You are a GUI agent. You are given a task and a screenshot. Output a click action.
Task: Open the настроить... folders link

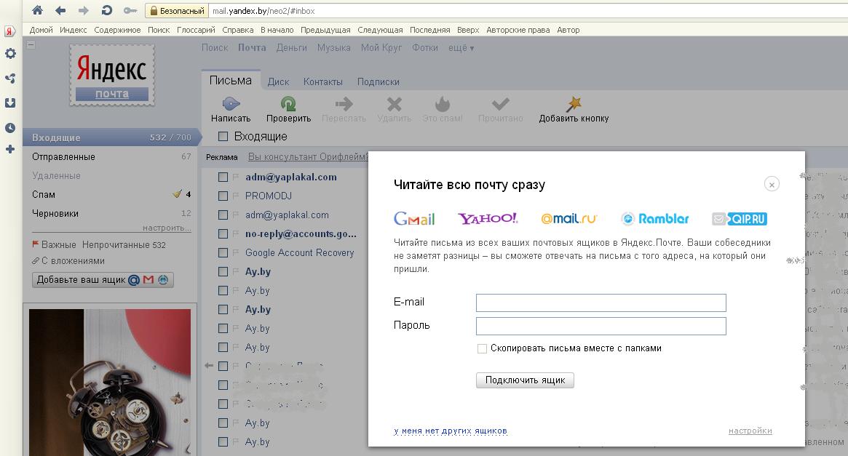coord(167,228)
